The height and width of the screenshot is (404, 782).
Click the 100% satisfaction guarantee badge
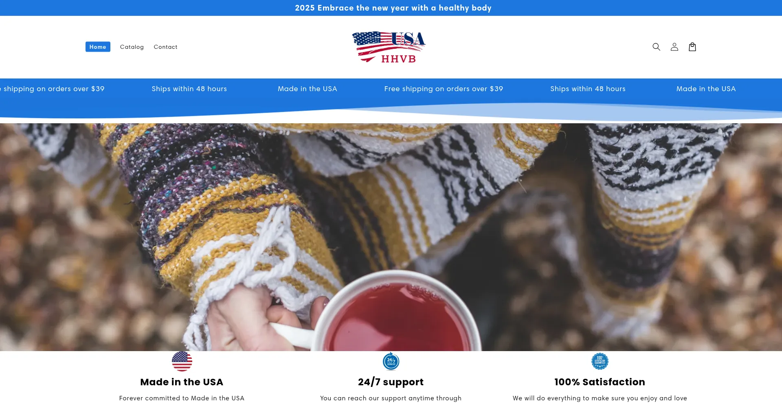pyautogui.click(x=600, y=361)
